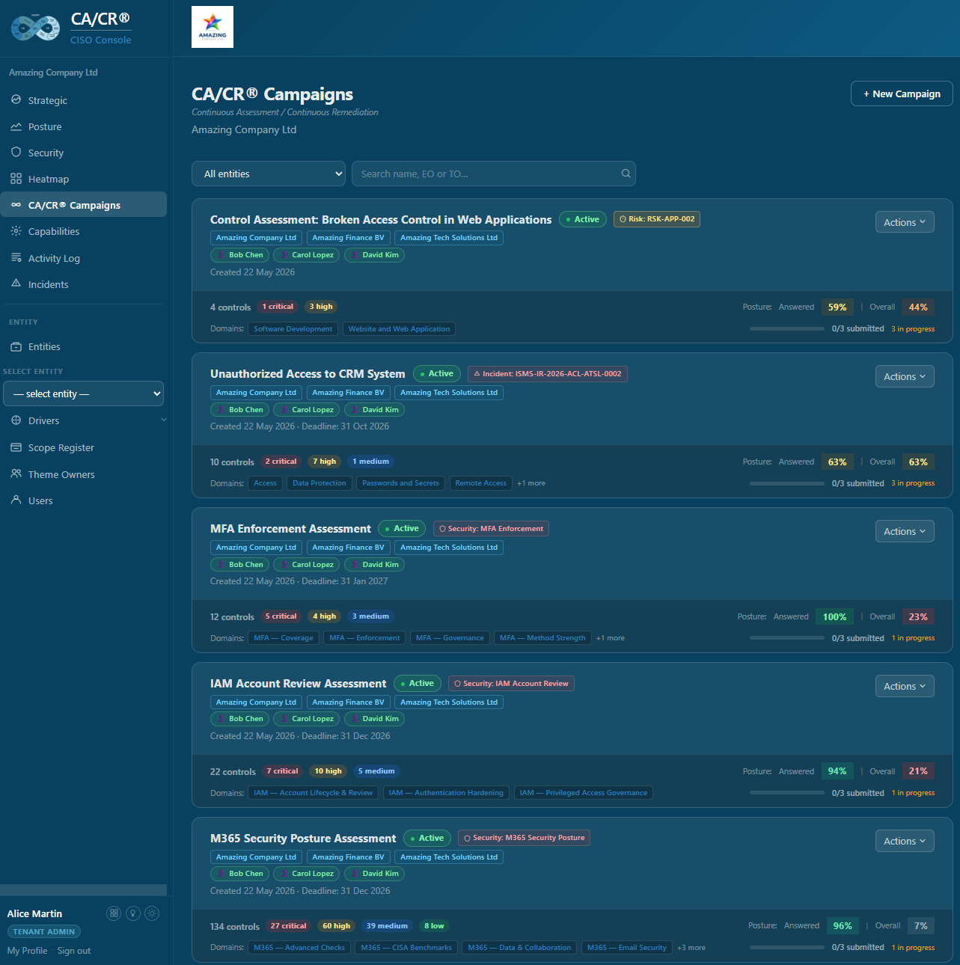Select Activity Log in the sidebar
960x965 pixels.
coord(83,258)
